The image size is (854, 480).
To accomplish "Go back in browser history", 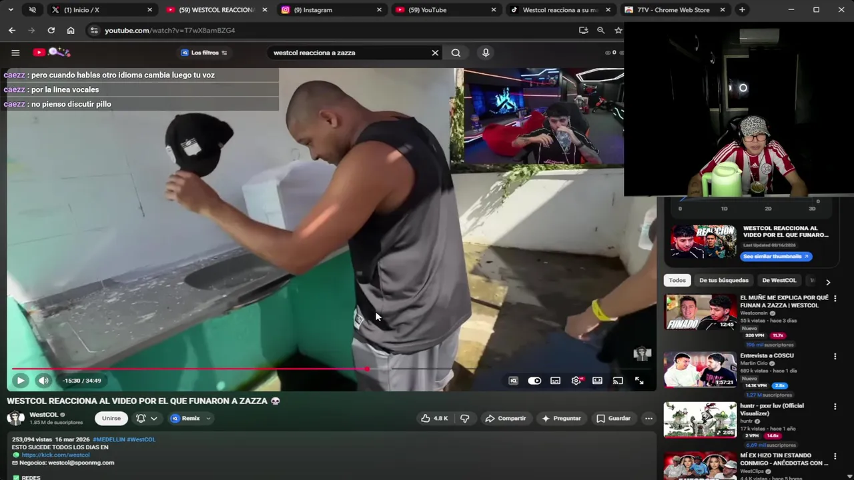I will pos(12,30).
